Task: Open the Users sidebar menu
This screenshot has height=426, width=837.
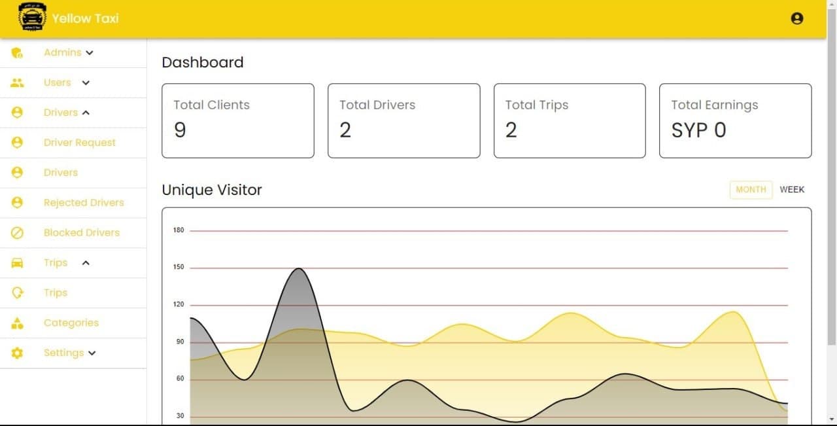Action: tap(73, 82)
